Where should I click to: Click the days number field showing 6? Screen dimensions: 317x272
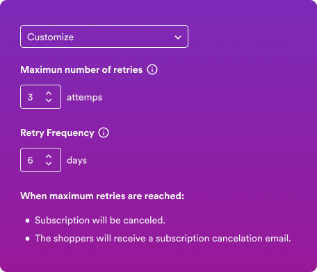coord(41,160)
